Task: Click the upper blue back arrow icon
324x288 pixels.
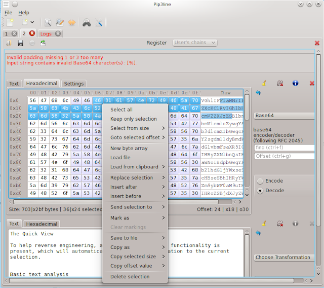Action: point(258,93)
